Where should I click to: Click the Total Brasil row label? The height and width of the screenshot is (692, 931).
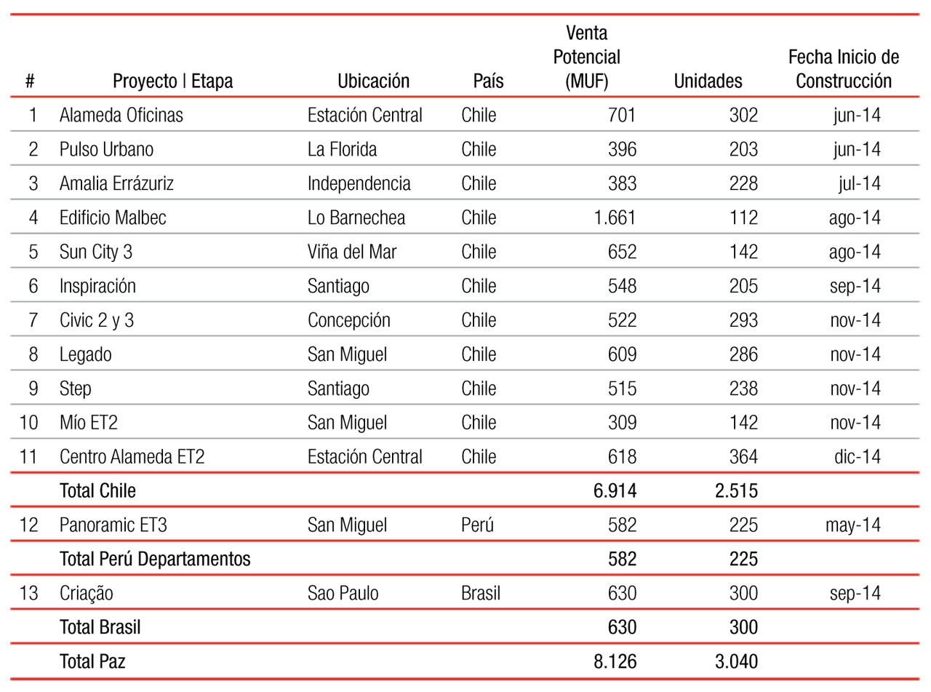pos(100,627)
